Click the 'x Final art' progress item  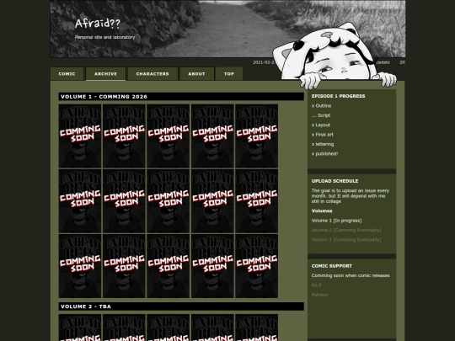pyautogui.click(x=323, y=135)
